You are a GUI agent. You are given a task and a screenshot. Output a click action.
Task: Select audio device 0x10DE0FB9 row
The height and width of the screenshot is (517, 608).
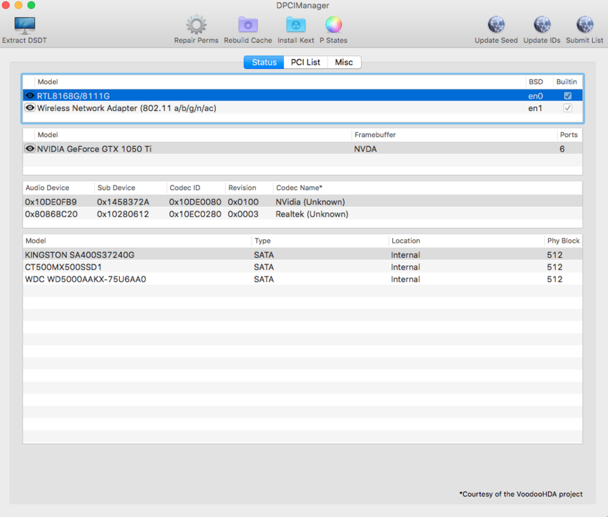point(303,202)
